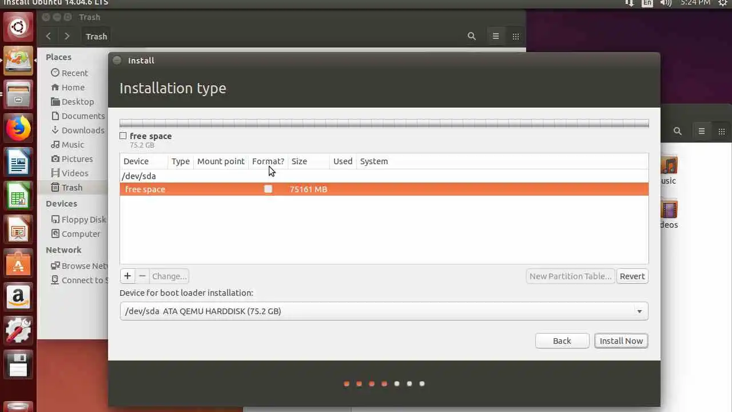The image size is (732, 412).
Task: Open Firefox from the launcher
Action: click(x=18, y=129)
